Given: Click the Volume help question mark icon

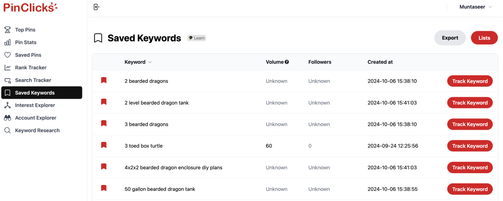Looking at the screenshot, I should [287, 62].
